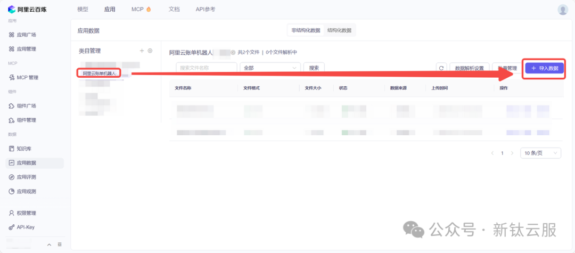
Task: Open 知识库 label in sidebar
Action: [x=24, y=149]
